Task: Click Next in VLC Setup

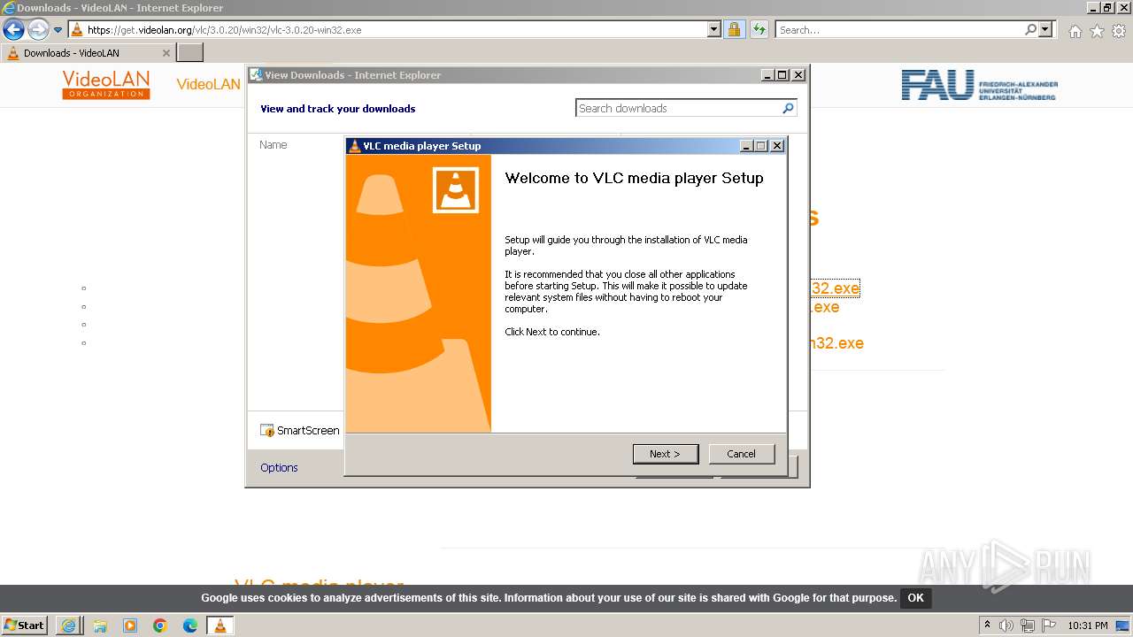Action: point(666,454)
